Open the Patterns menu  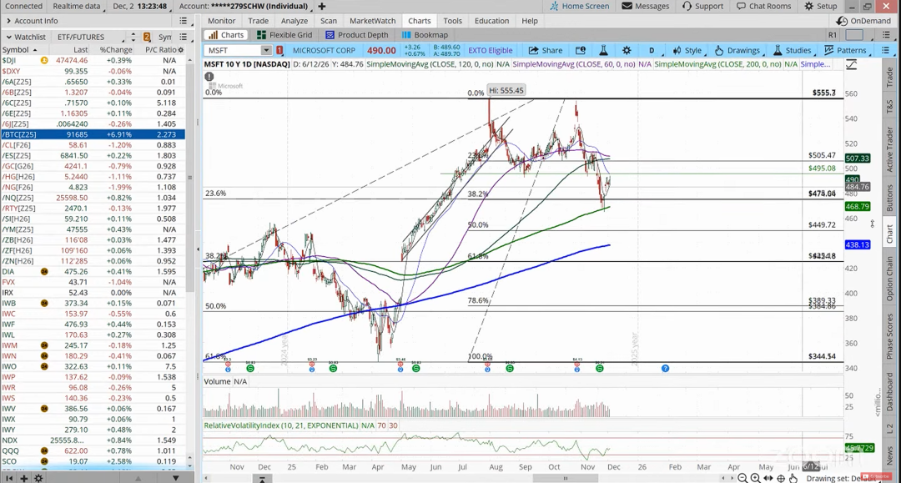coord(845,50)
